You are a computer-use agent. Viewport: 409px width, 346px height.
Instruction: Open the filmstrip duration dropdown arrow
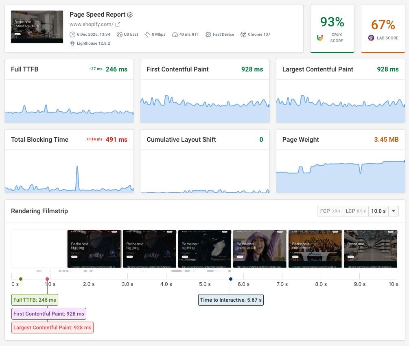pyautogui.click(x=393, y=211)
